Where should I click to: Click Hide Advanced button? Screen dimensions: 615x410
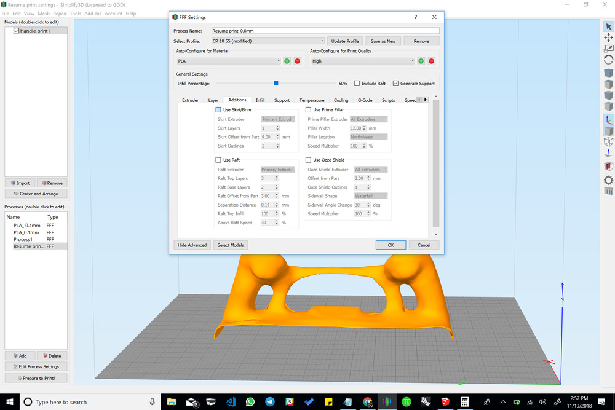click(x=192, y=245)
